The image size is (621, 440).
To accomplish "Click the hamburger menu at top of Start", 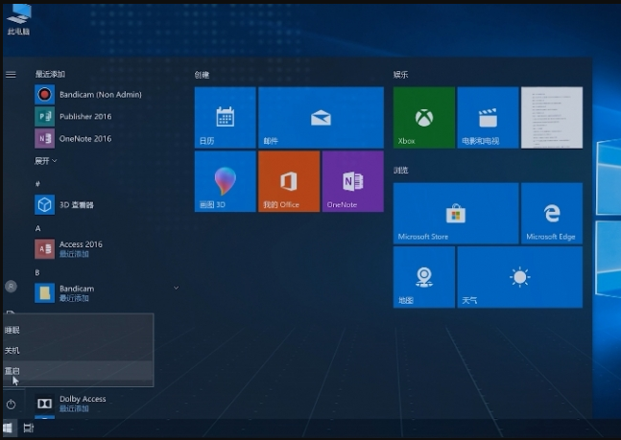I will point(11,74).
